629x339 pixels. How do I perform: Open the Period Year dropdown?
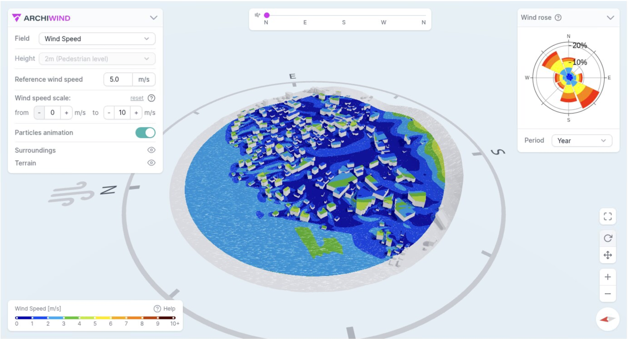tap(581, 140)
